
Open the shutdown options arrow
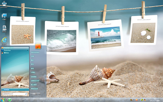click(39, 94)
